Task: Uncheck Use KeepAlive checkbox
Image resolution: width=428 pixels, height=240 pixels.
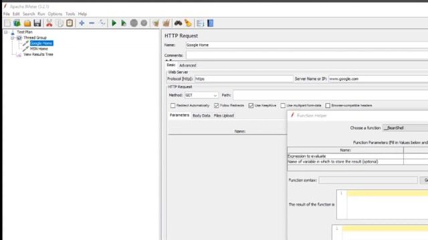Action: pos(251,105)
